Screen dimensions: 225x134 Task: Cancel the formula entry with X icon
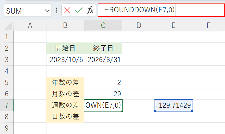67,10
